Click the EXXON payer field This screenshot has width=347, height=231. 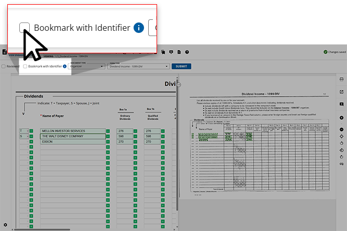(x=73, y=142)
